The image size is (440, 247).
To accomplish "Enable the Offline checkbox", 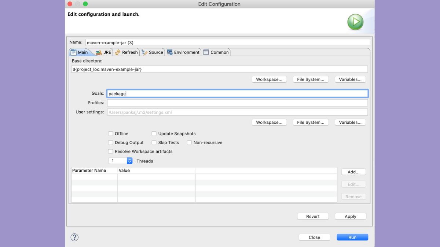I will [110, 134].
